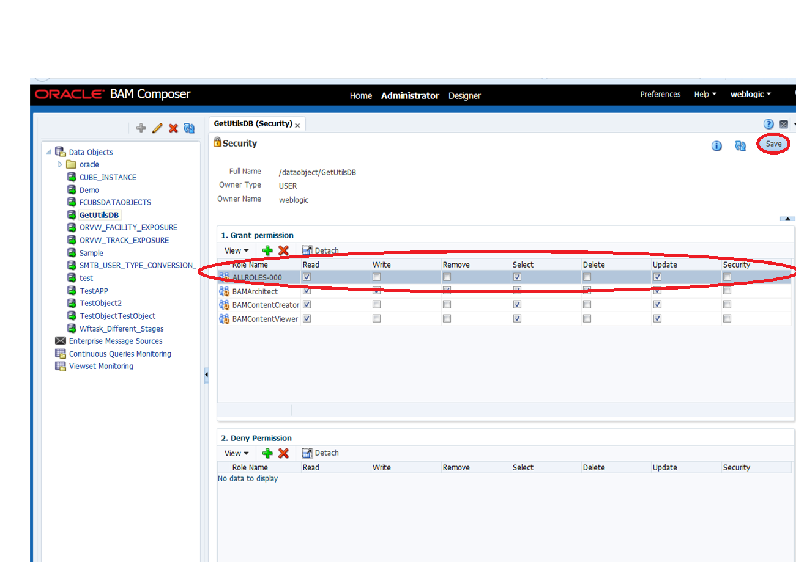Click the BAMContentViewer role icon
796x562 pixels.
225,319
